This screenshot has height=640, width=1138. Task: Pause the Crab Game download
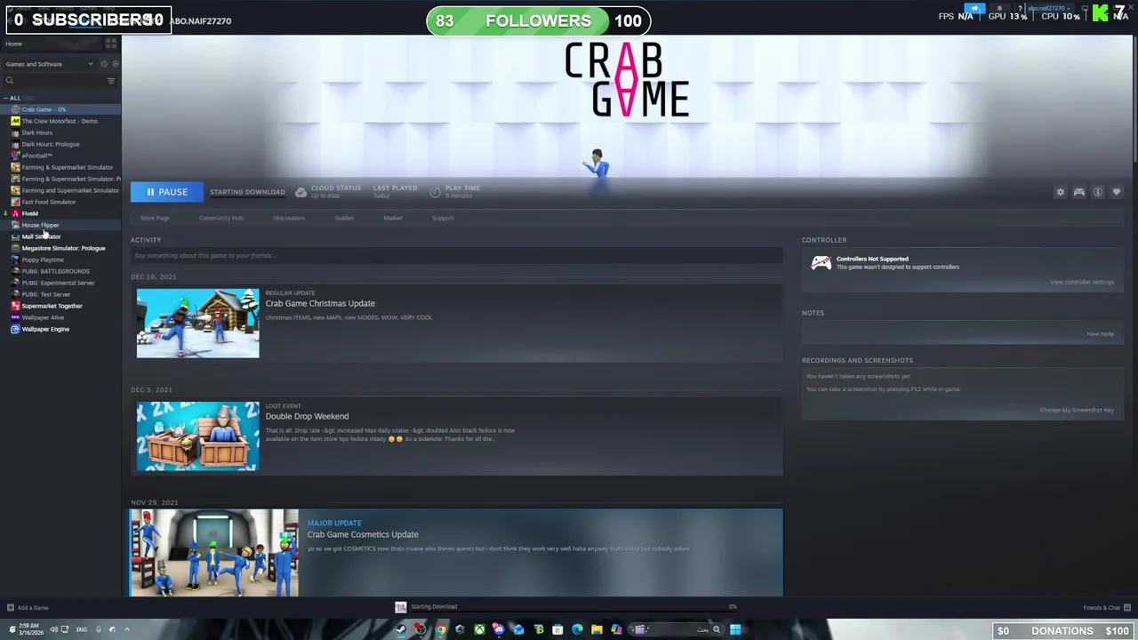[x=166, y=192]
